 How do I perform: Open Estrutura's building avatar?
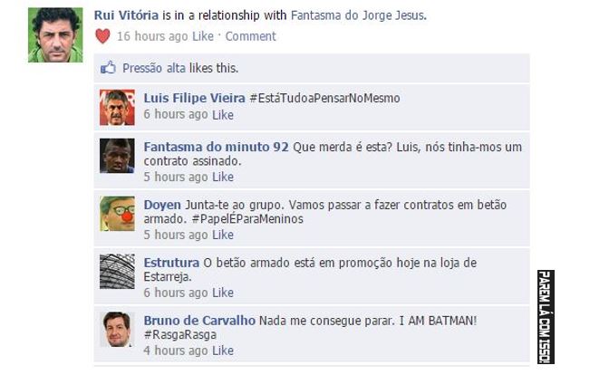[117, 272]
